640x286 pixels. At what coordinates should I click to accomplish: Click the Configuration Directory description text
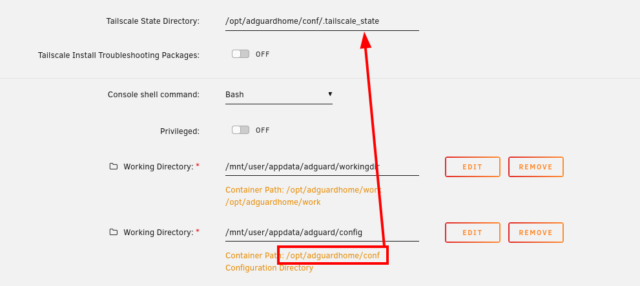click(269, 268)
